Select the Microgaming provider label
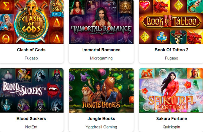The width and height of the screenshot is (203, 132). [x=101, y=58]
